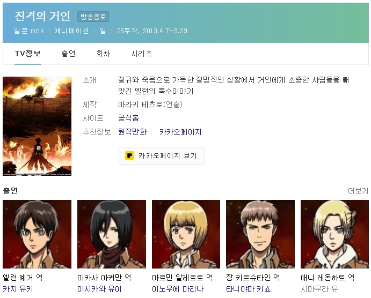The image size is (371, 298).
Task: Follow the 원작만화 link
Action: point(132,131)
